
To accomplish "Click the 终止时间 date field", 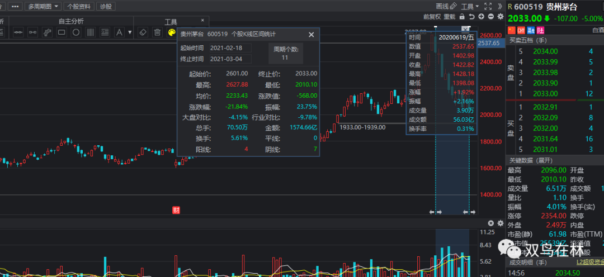I will [x=230, y=59].
